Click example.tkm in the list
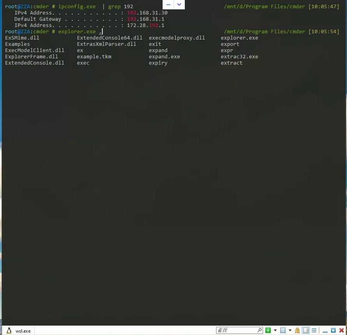Image resolution: width=347 pixels, height=335 pixels. 94,56
